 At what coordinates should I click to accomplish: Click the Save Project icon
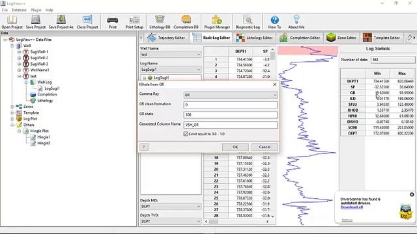tap(36, 21)
